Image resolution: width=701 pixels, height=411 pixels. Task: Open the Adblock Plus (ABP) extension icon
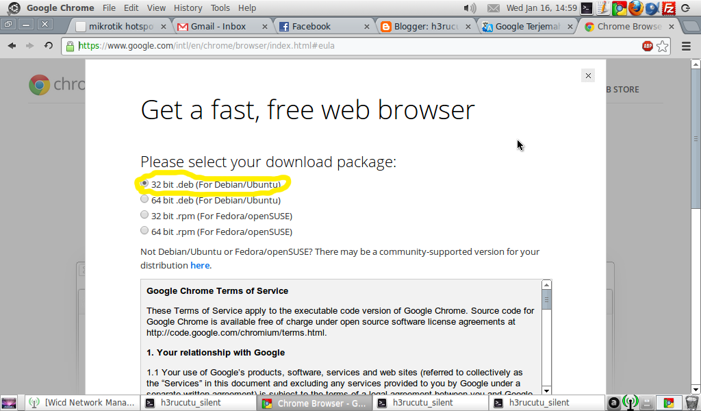[648, 46]
